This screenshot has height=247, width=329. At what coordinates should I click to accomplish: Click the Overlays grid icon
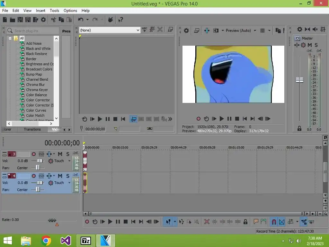(x=262, y=31)
